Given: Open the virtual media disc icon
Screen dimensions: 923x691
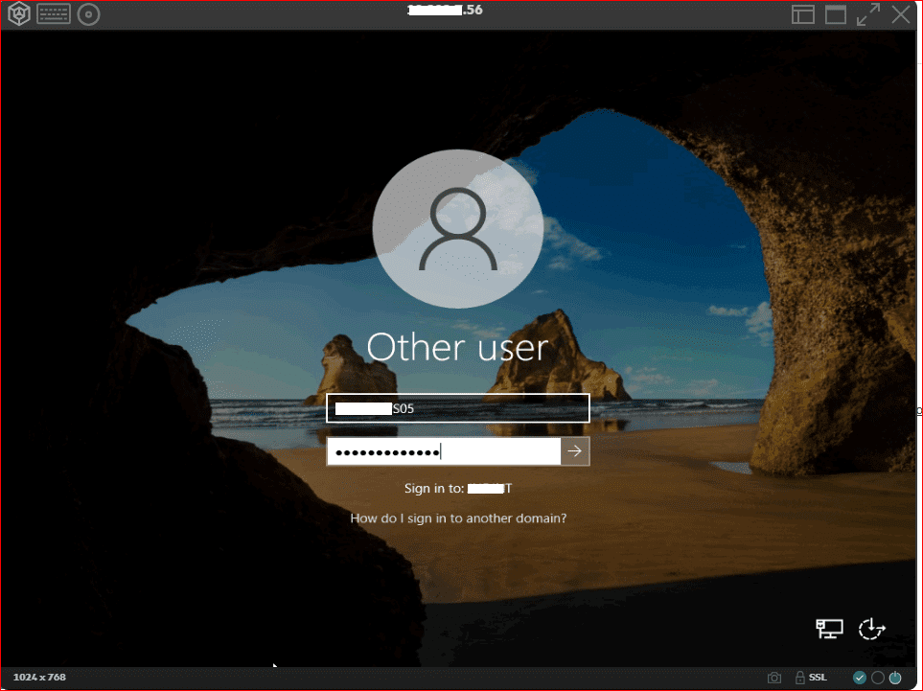Looking at the screenshot, I should point(88,14).
